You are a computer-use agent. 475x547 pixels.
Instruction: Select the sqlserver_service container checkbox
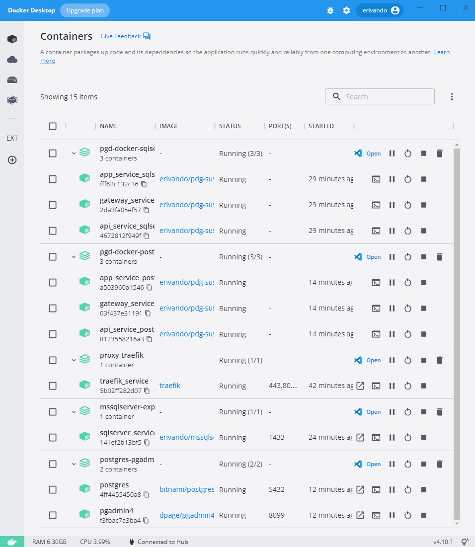pos(53,438)
